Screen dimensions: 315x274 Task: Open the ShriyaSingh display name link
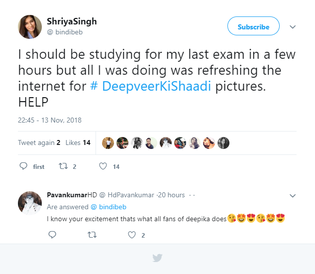72,21
